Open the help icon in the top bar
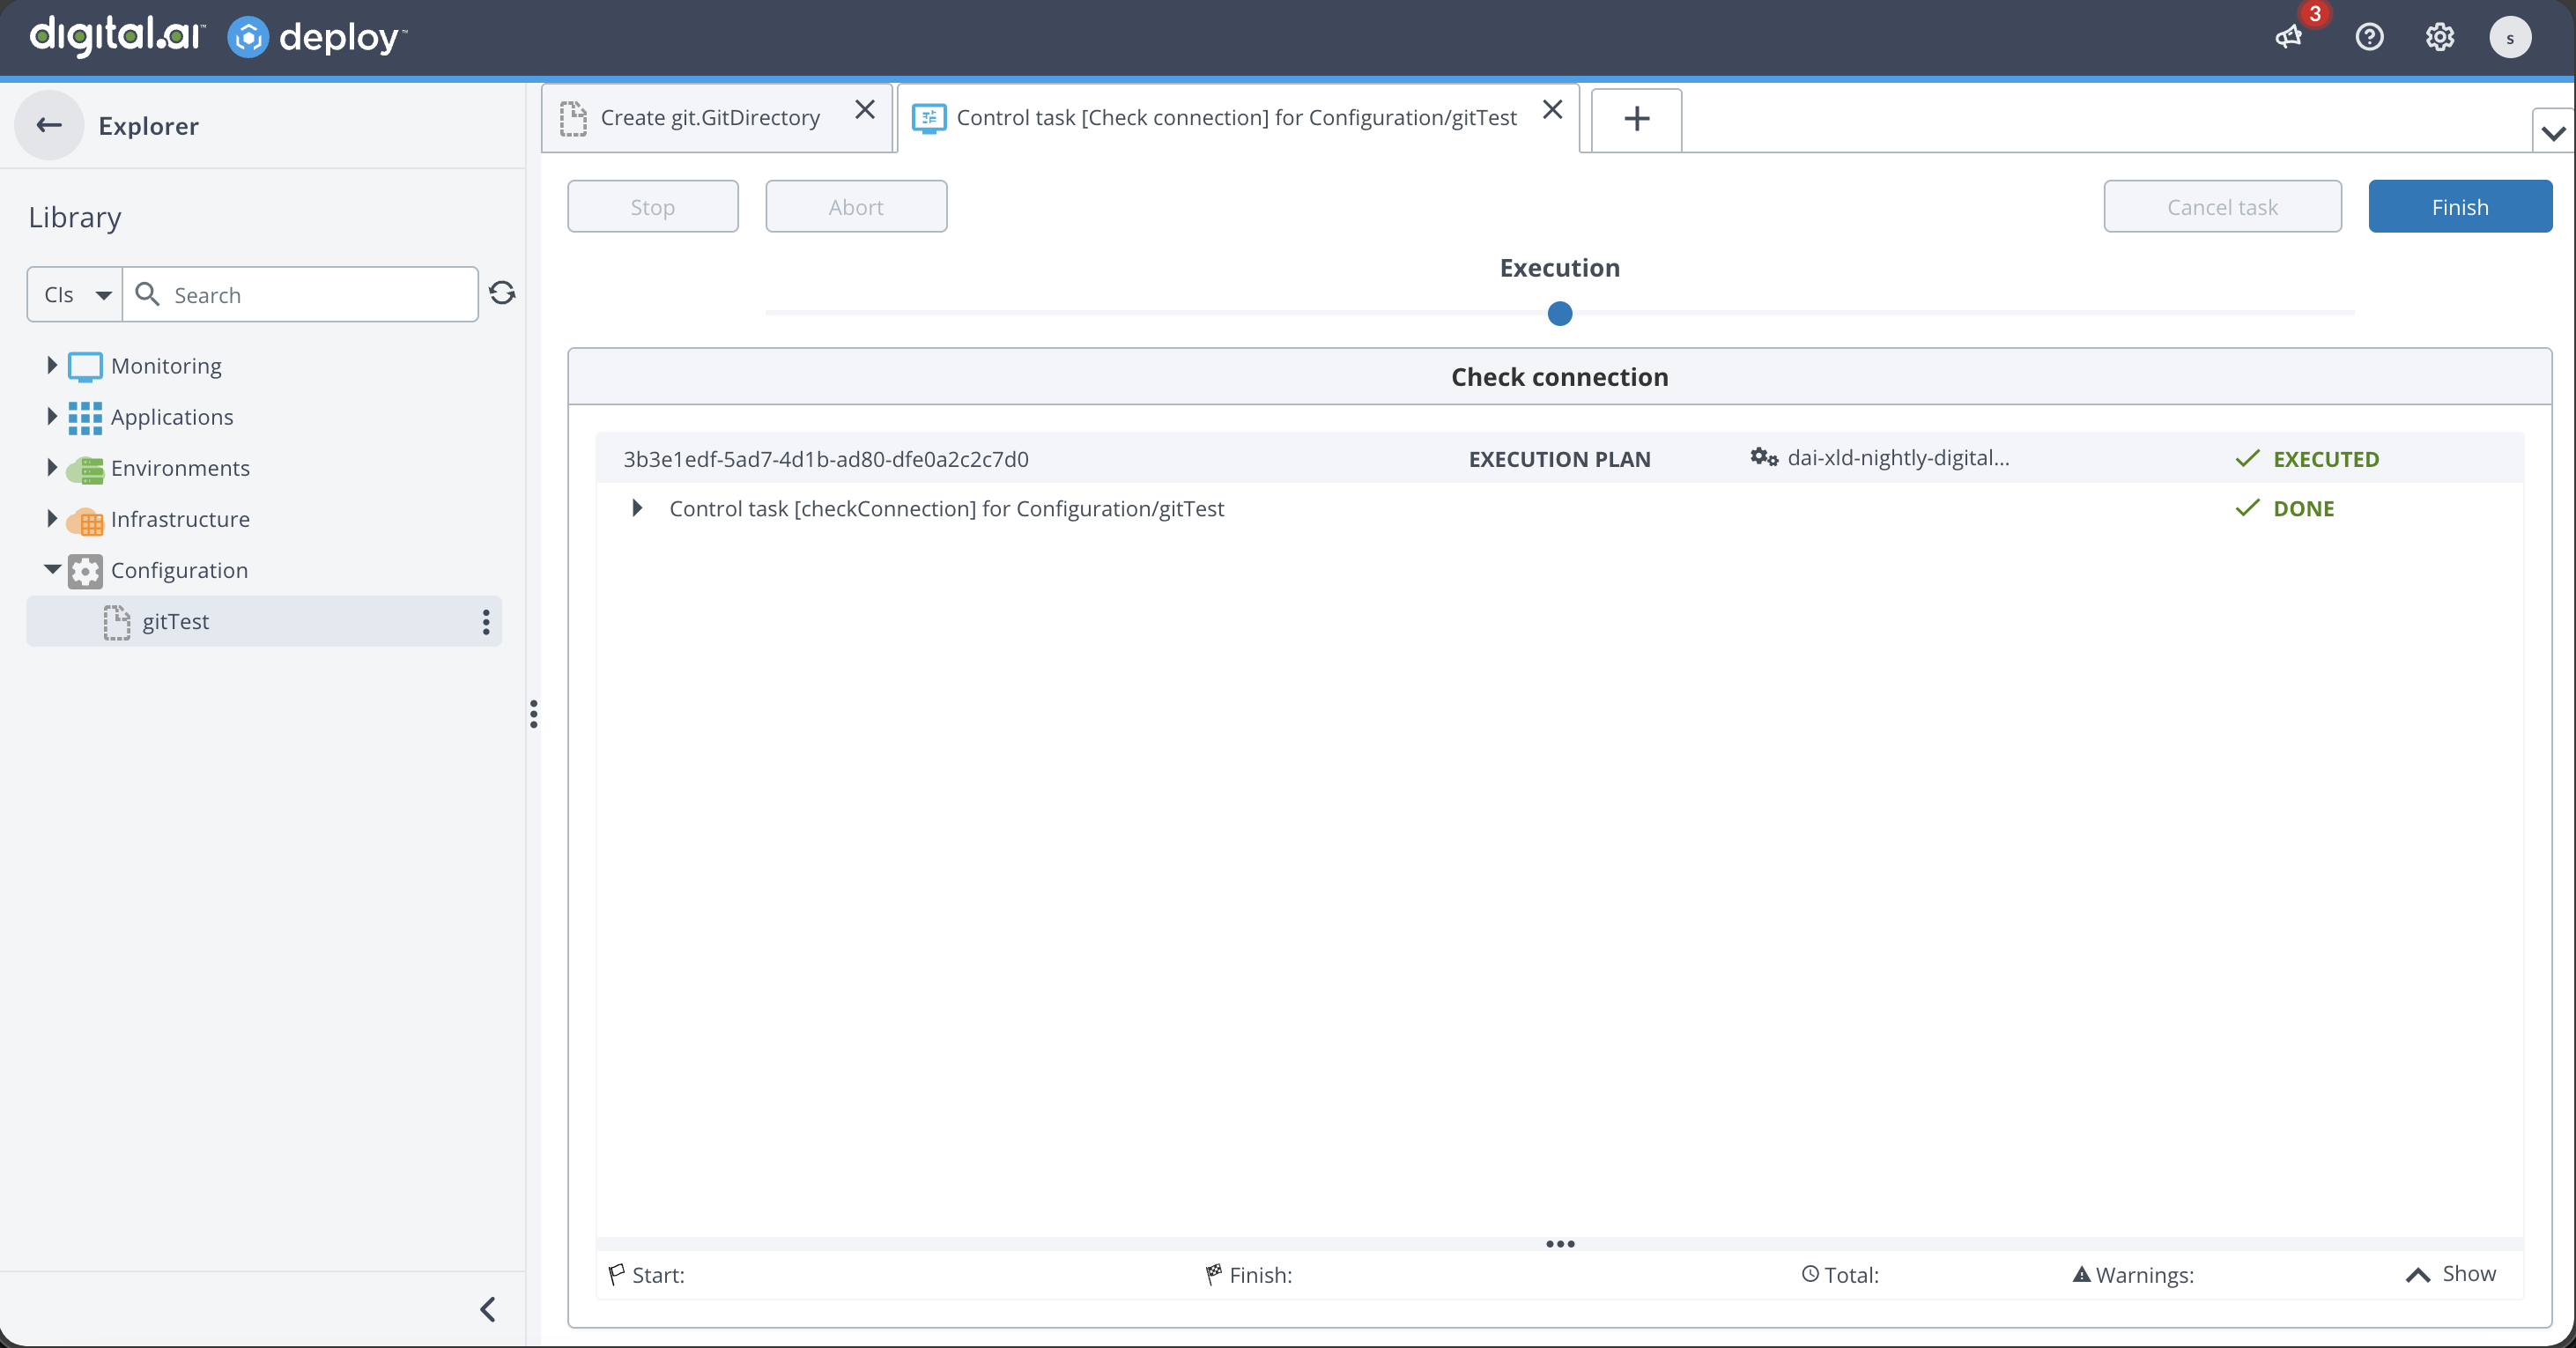Image resolution: width=2576 pixels, height=1348 pixels. coord(2369,38)
